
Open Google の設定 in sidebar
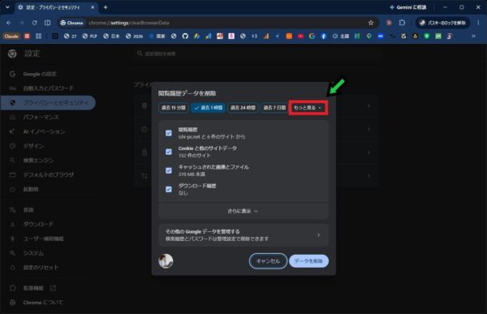click(x=48, y=74)
